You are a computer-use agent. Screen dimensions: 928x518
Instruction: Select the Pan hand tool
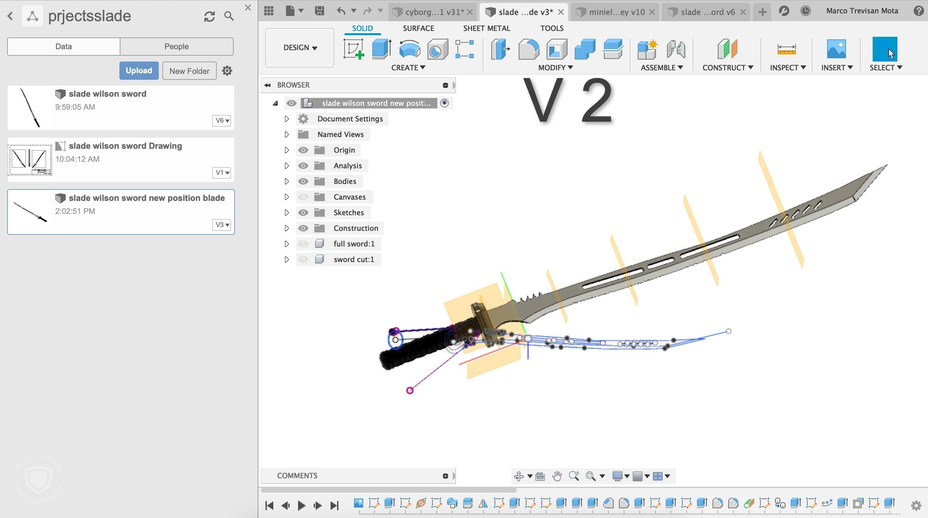coord(557,476)
